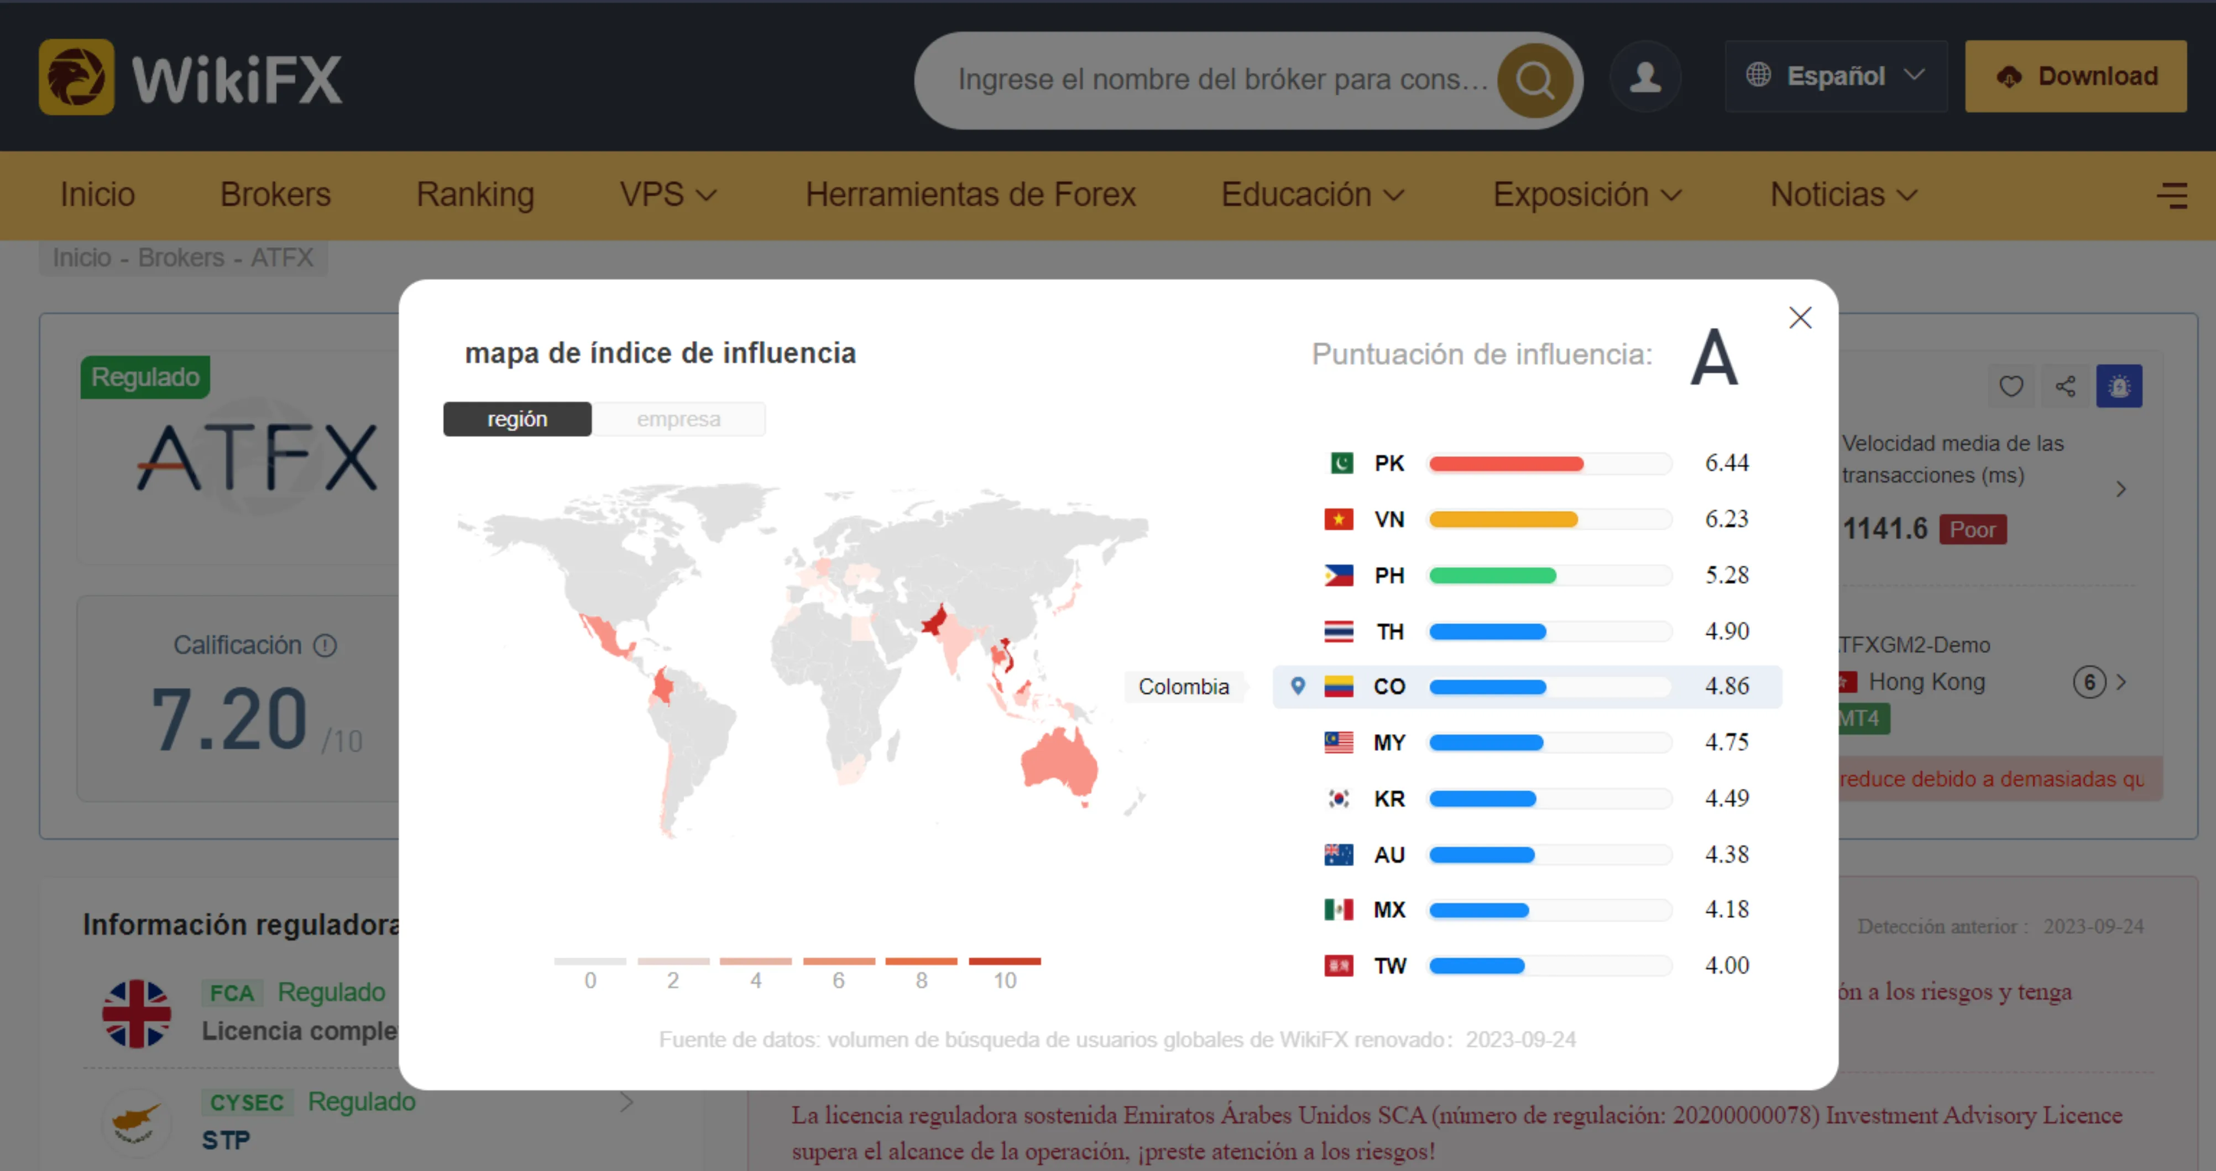2216x1171 pixels.
Task: Click the FCA regulator tag
Action: pos(232,993)
